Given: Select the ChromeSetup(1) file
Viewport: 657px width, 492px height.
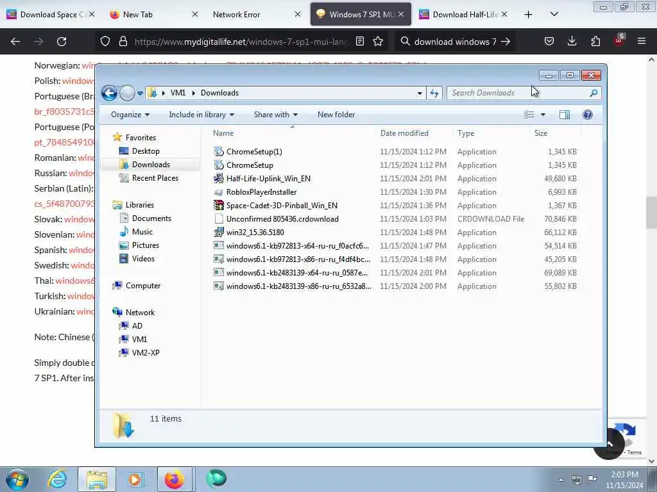Looking at the screenshot, I should point(254,152).
